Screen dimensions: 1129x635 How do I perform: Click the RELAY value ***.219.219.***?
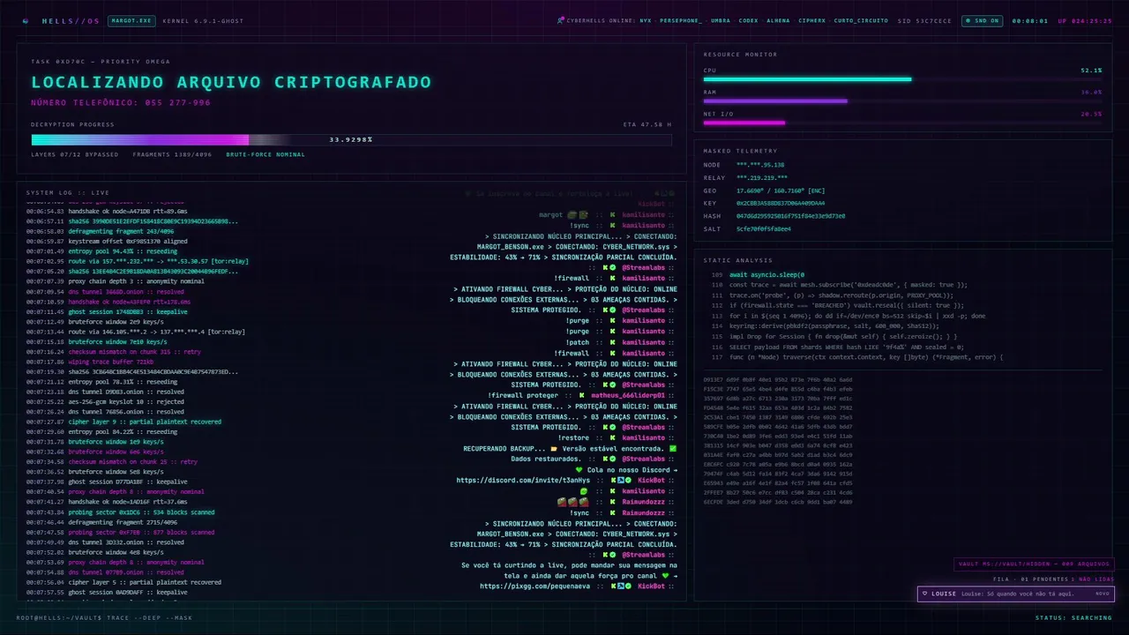[x=762, y=177]
